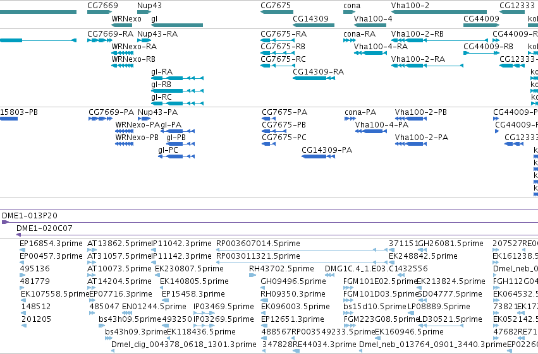Click the EP12651.3prime feature
538x354 pixels.
[x=264, y=326]
